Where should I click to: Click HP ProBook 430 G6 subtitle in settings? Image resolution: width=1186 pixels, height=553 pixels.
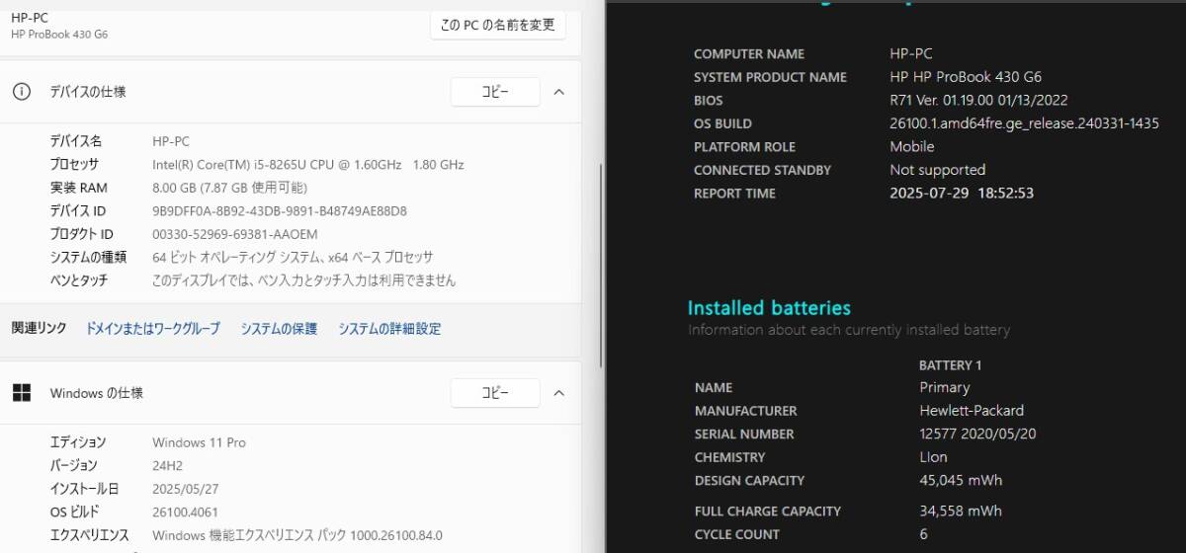click(59, 35)
